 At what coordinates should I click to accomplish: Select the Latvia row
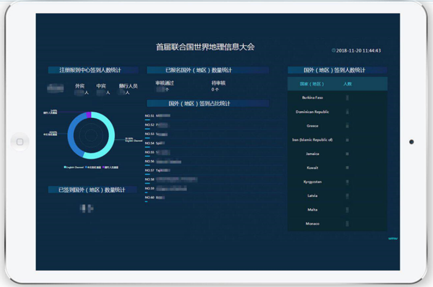pos(337,196)
